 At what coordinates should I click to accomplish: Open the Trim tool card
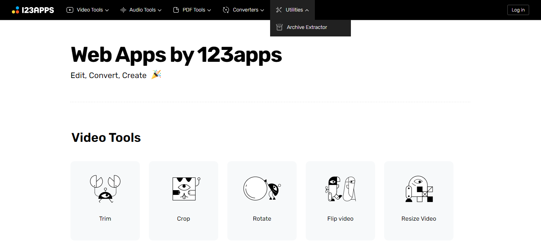(105, 200)
